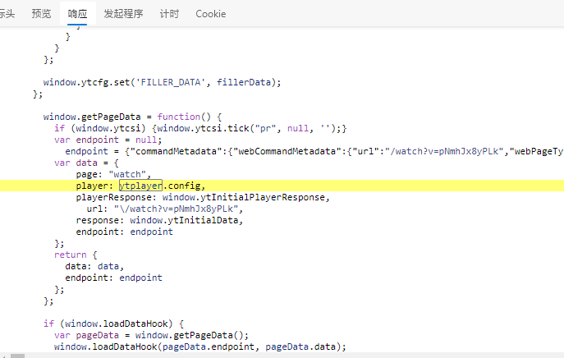Open the 计时 tab
This screenshot has width=564, height=358.
169,14
